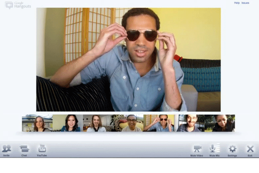Select thumbnail of bearded smiling man outdoors
This screenshot has height=173, width=259.
(x=189, y=123)
